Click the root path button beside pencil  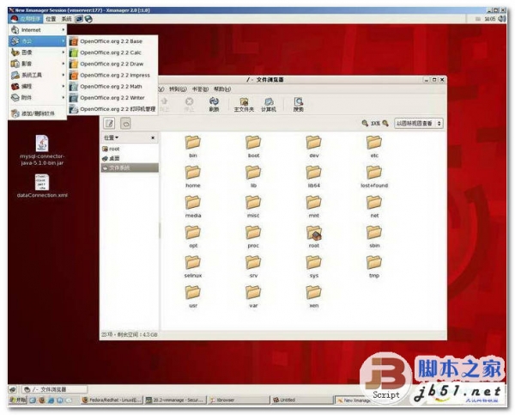click(x=125, y=124)
